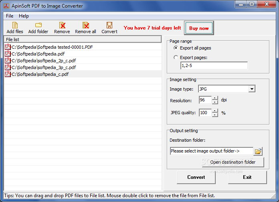279x202 pixels.
Task: Click the export pages range field
Action: click(214, 65)
